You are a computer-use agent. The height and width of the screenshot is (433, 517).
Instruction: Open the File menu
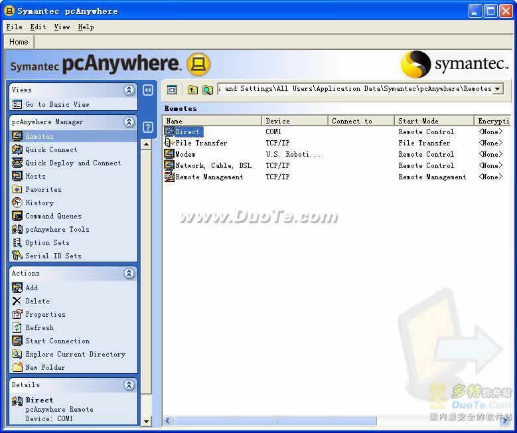14,27
